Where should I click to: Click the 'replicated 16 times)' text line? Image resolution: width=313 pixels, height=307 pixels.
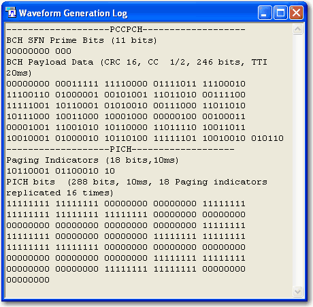coord(60,193)
